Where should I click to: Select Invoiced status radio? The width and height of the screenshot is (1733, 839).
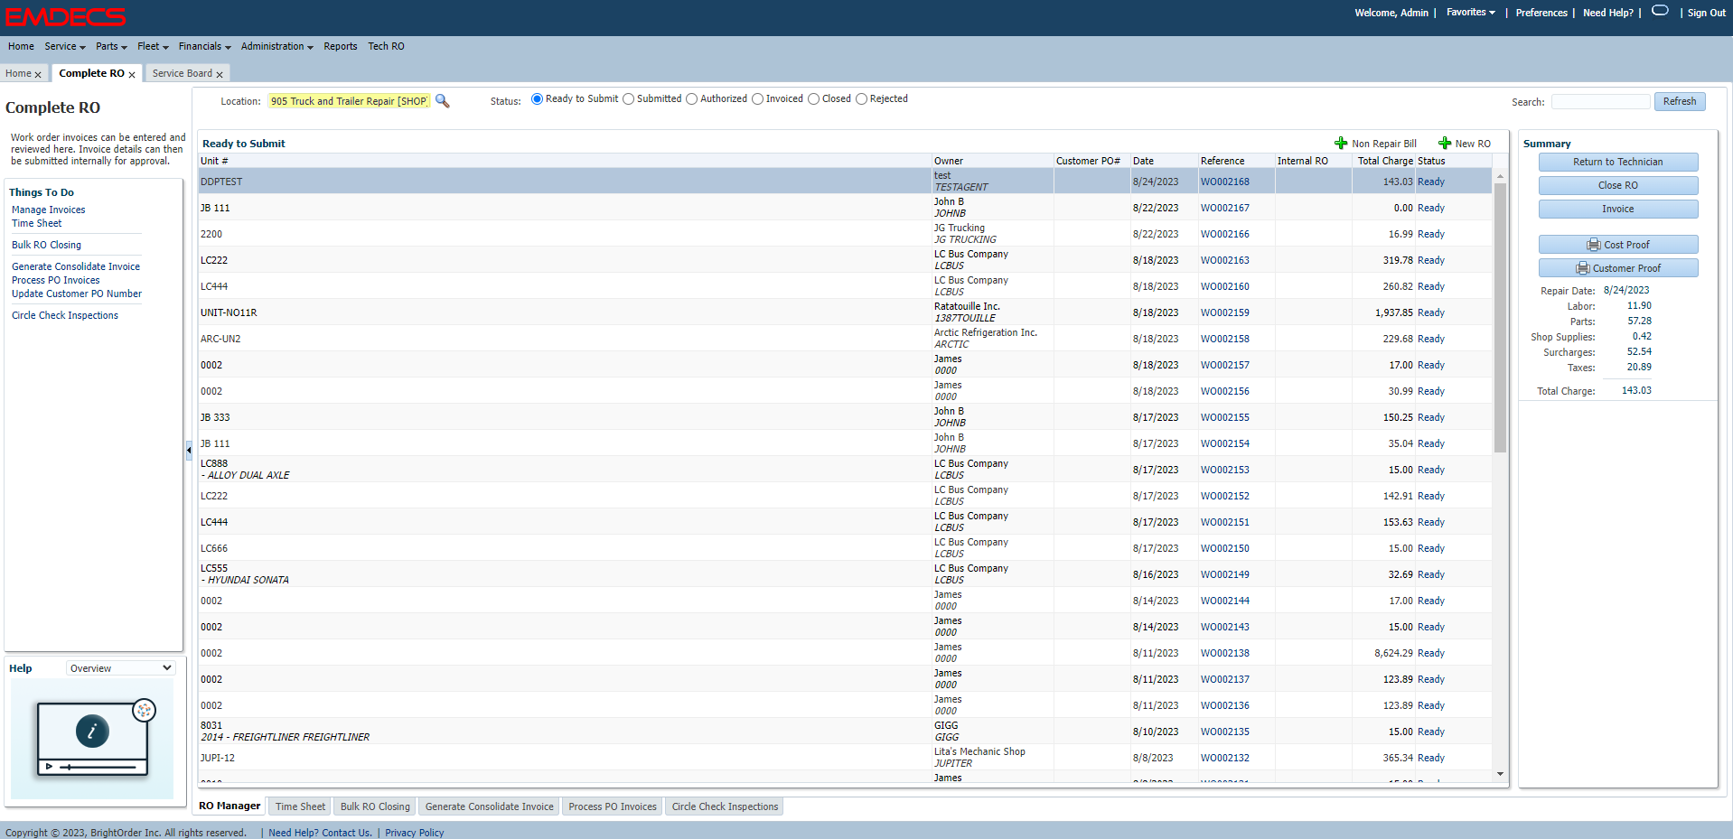point(758,99)
